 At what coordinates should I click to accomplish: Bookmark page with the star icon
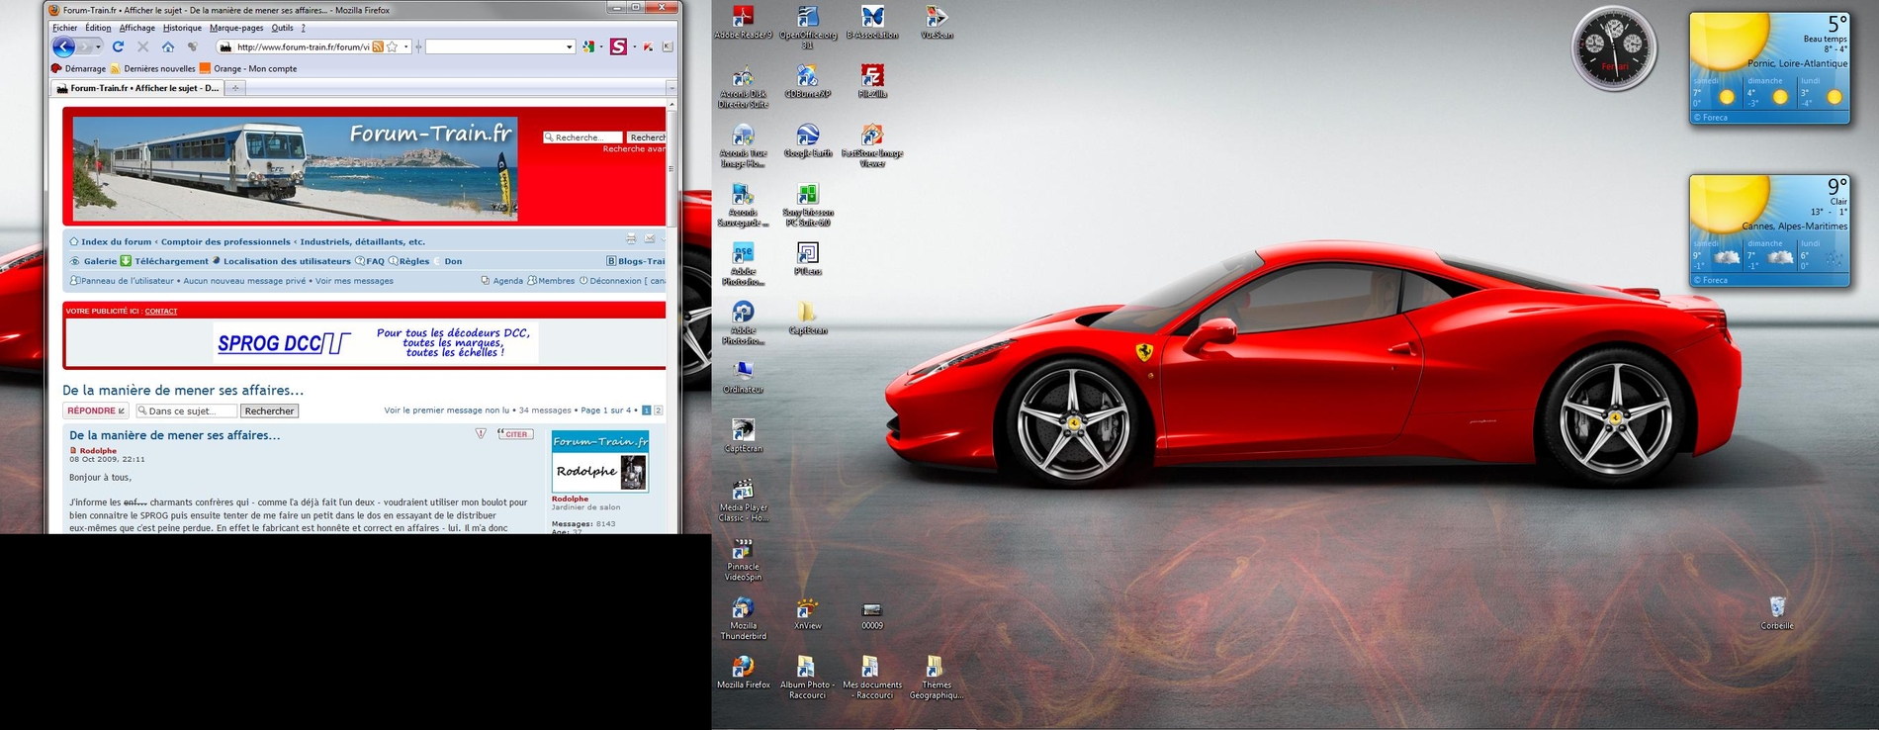click(393, 46)
